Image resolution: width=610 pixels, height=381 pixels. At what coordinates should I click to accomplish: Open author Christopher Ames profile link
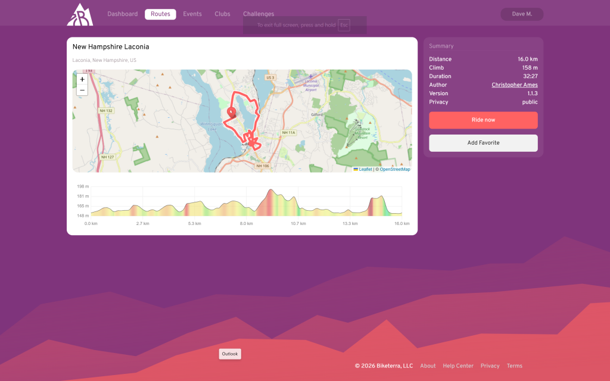click(514, 85)
